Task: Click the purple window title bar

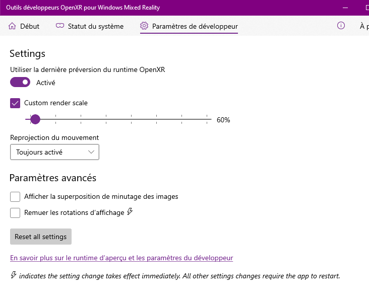Action: click(202, 8)
